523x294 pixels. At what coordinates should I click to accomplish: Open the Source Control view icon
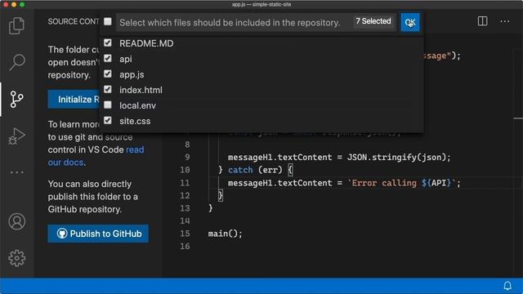tap(16, 100)
